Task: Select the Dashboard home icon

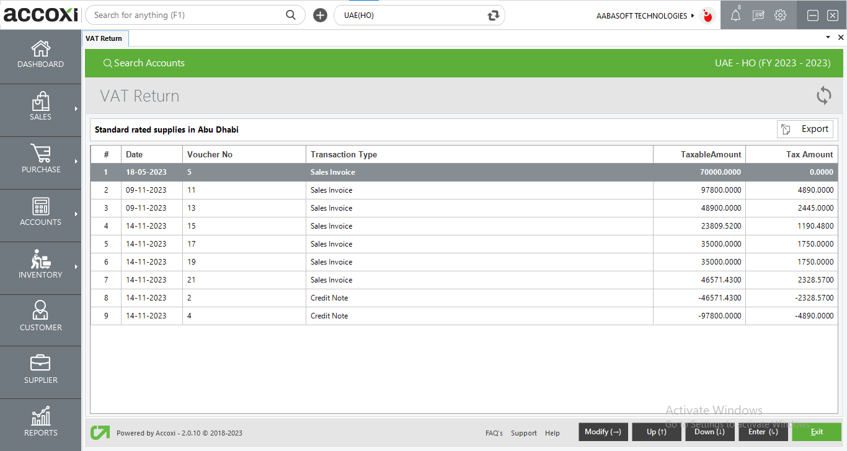Action: click(40, 55)
